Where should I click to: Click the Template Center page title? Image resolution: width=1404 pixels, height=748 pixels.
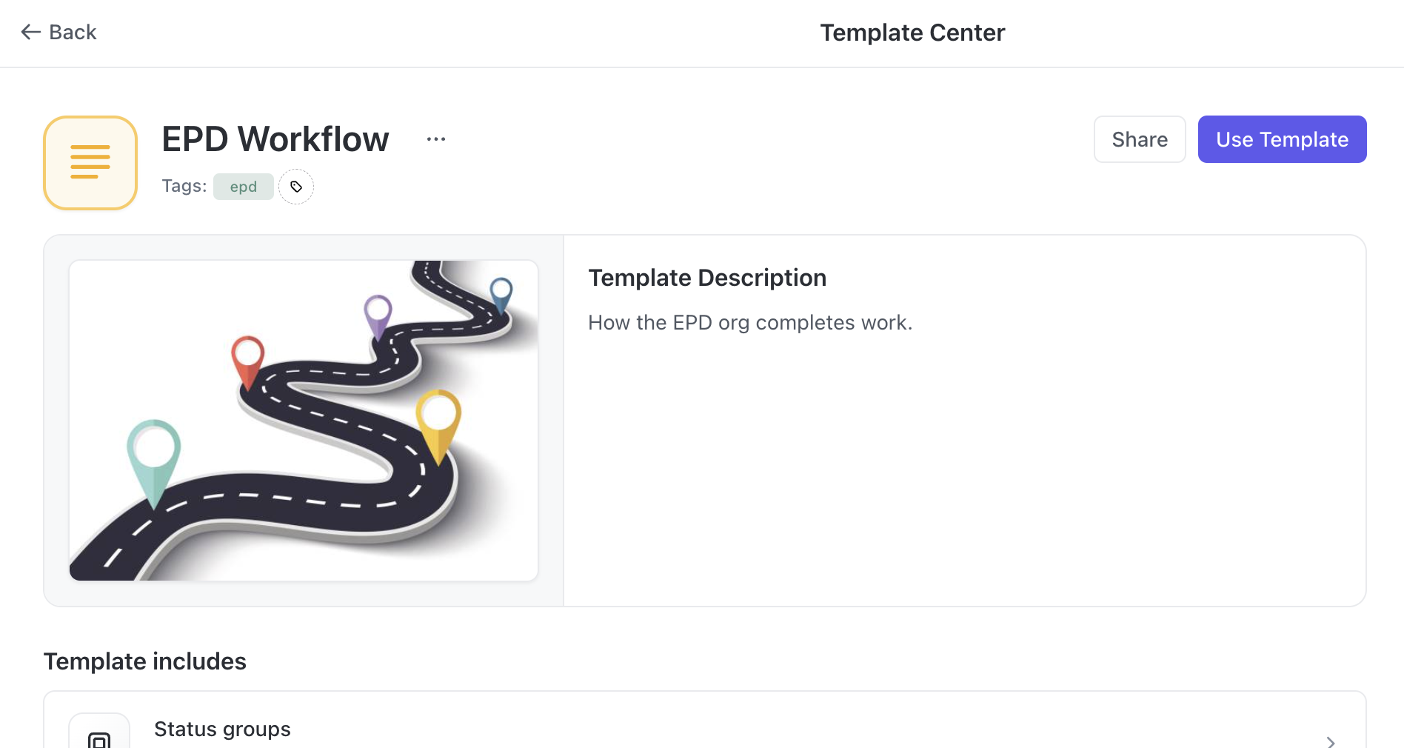912,33
